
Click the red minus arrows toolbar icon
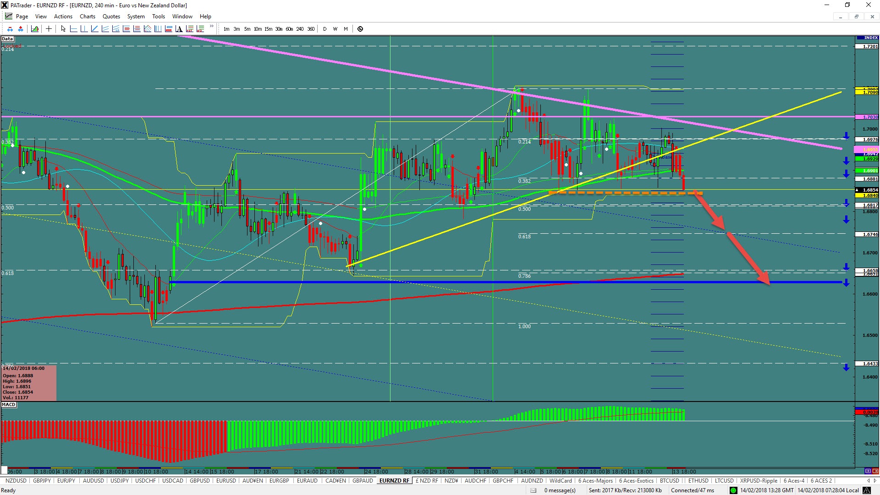coord(10,29)
